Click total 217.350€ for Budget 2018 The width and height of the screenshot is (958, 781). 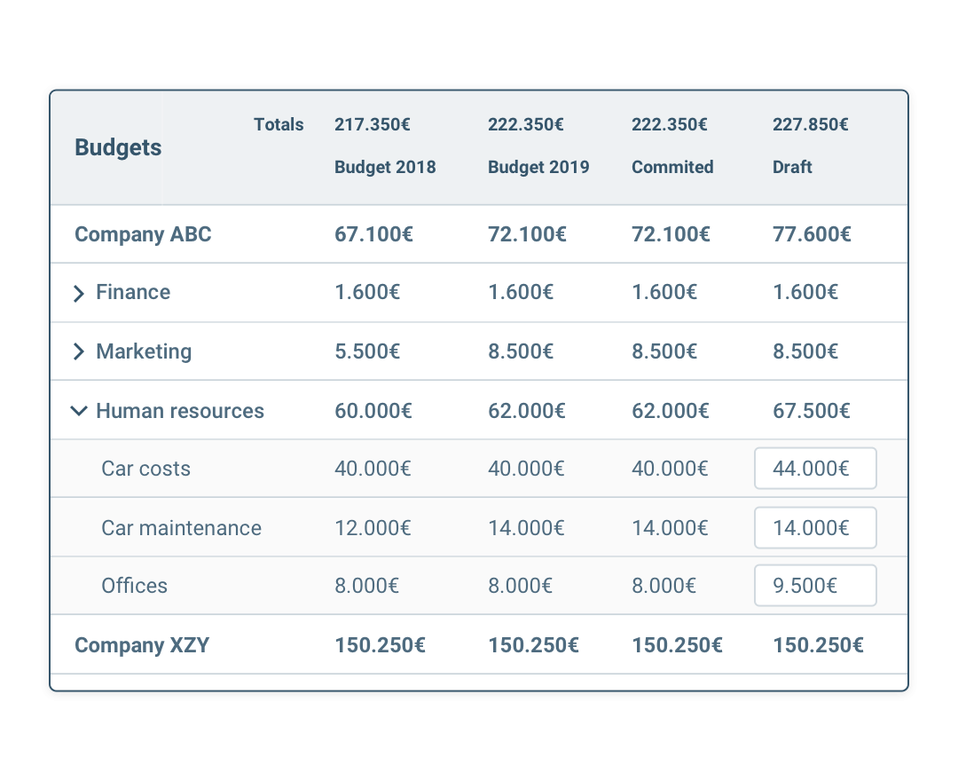coord(372,124)
